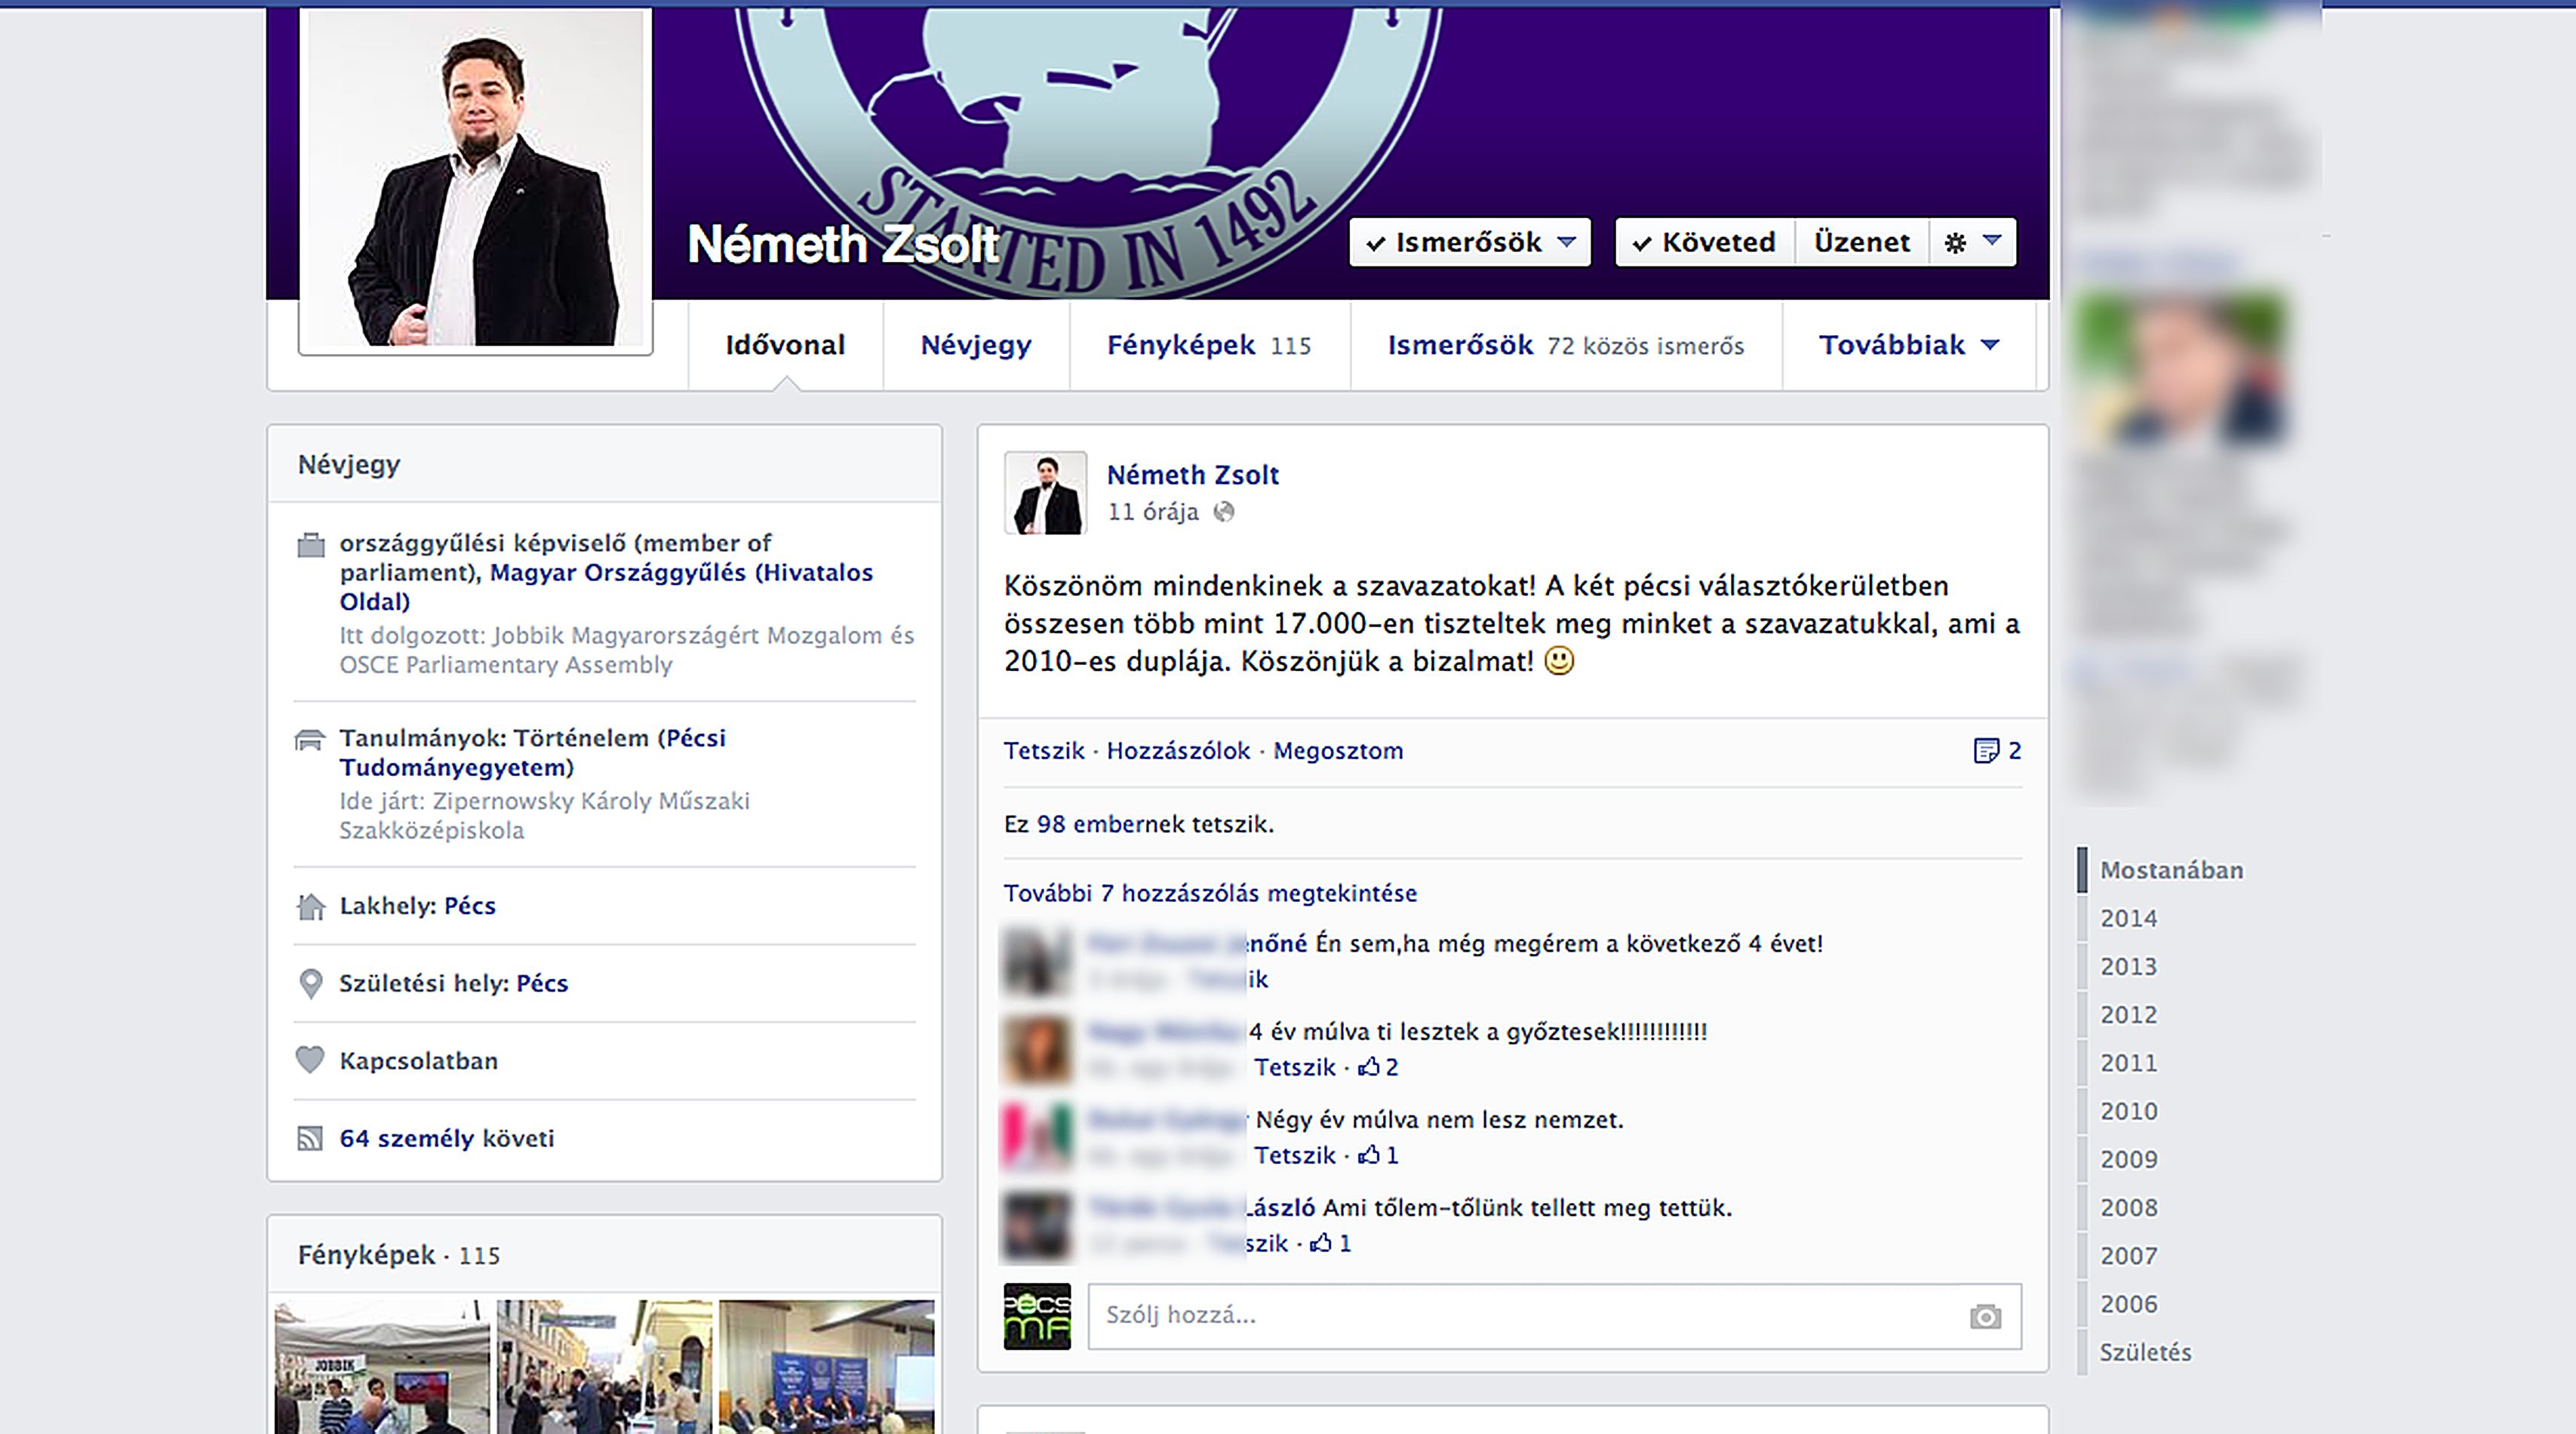This screenshot has width=2576, height=1434.
Task: Click the Pécs MA commenter avatar
Action: click(x=1037, y=1316)
